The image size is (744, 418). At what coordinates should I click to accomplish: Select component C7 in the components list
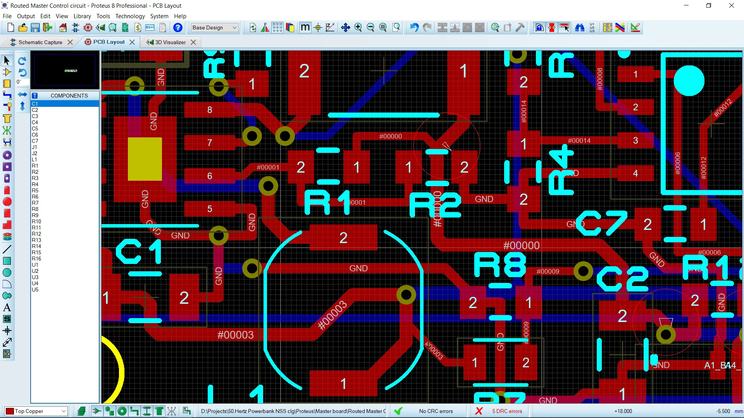(35, 141)
